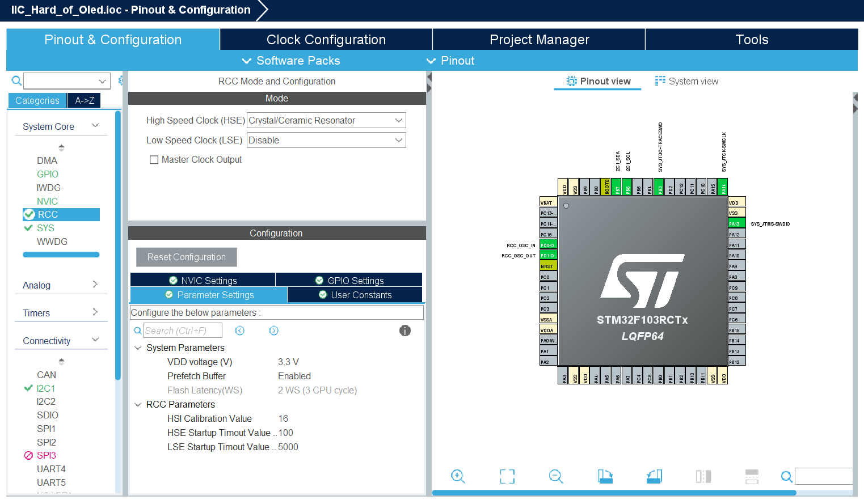Click the green PD1-OSC_OUT pin
This screenshot has height=504, width=864.
point(548,255)
